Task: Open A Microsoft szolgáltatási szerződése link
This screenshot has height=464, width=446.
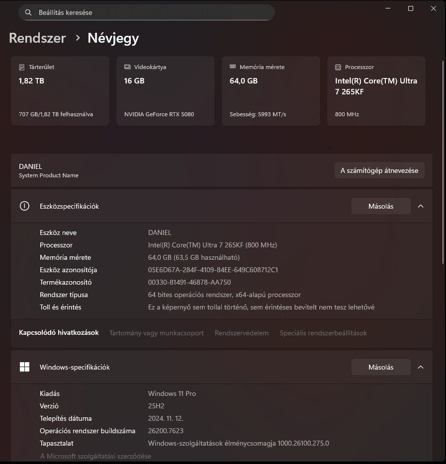Action: click(95, 456)
